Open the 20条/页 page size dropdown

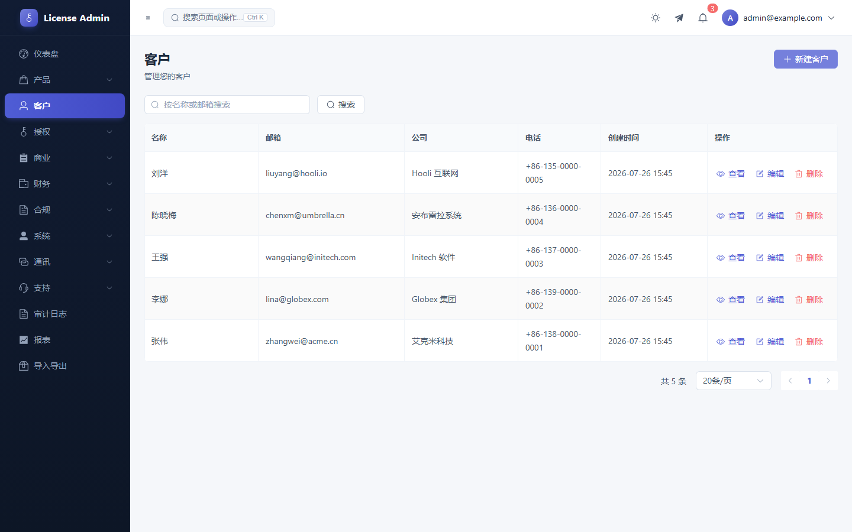734,381
